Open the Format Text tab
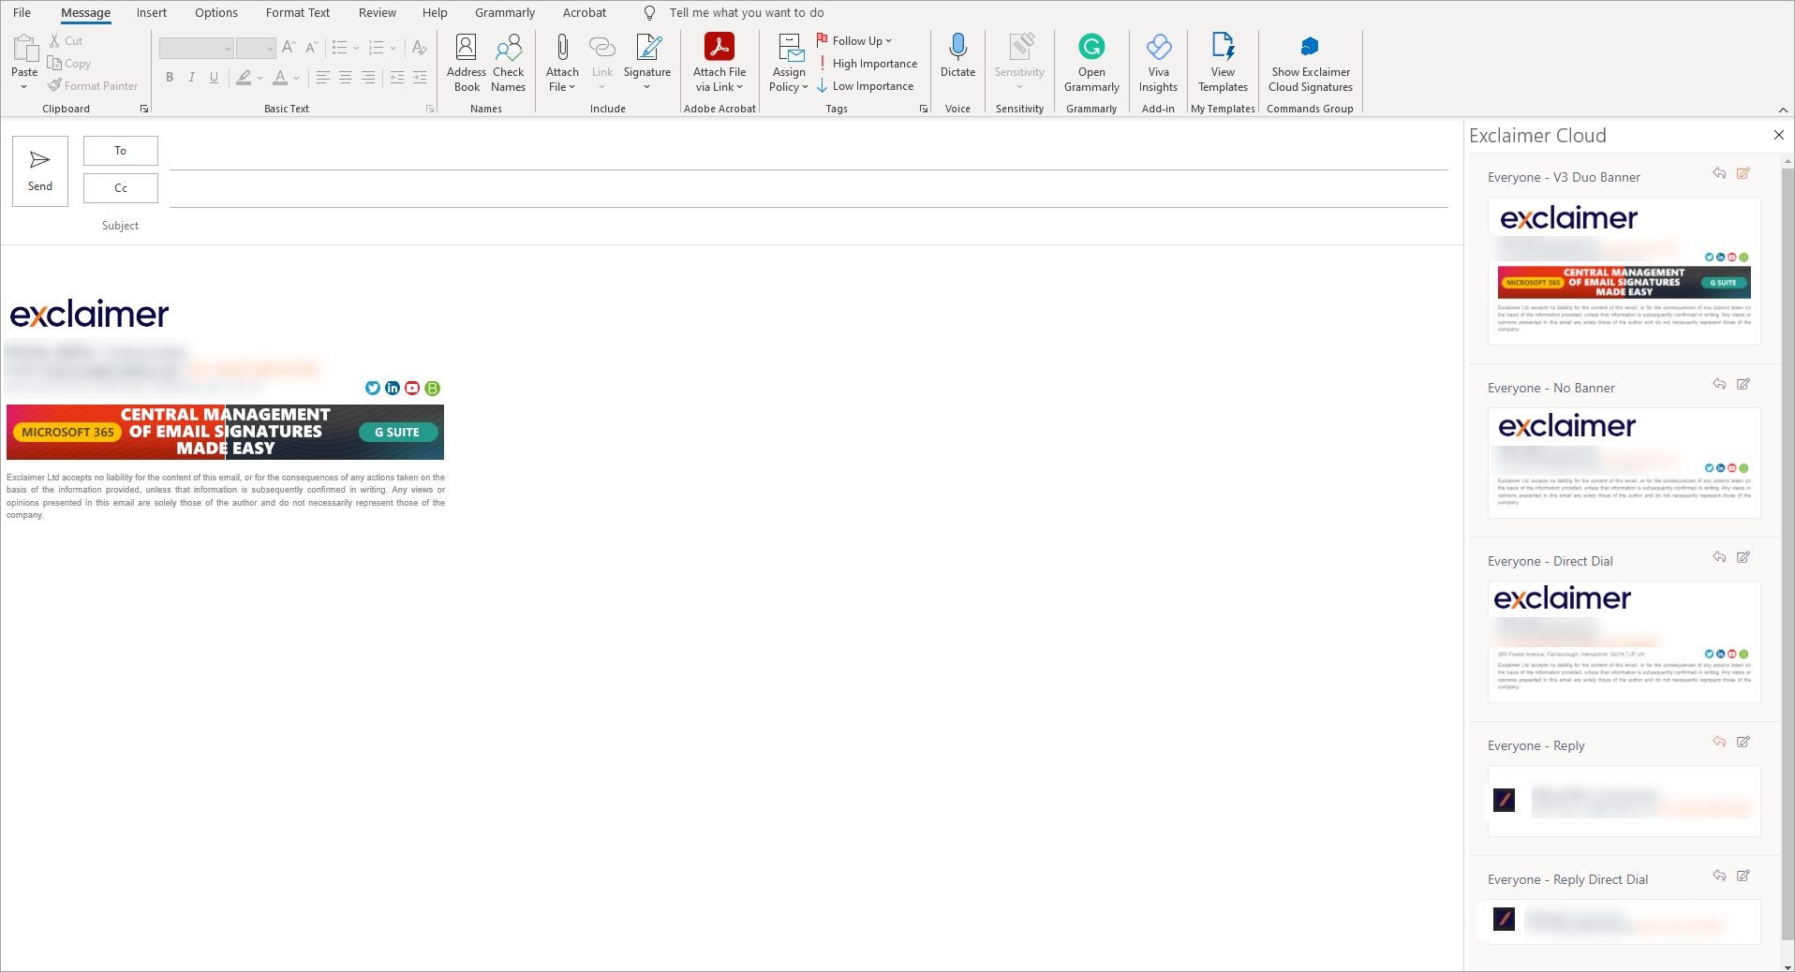The width and height of the screenshot is (1795, 972). (297, 13)
